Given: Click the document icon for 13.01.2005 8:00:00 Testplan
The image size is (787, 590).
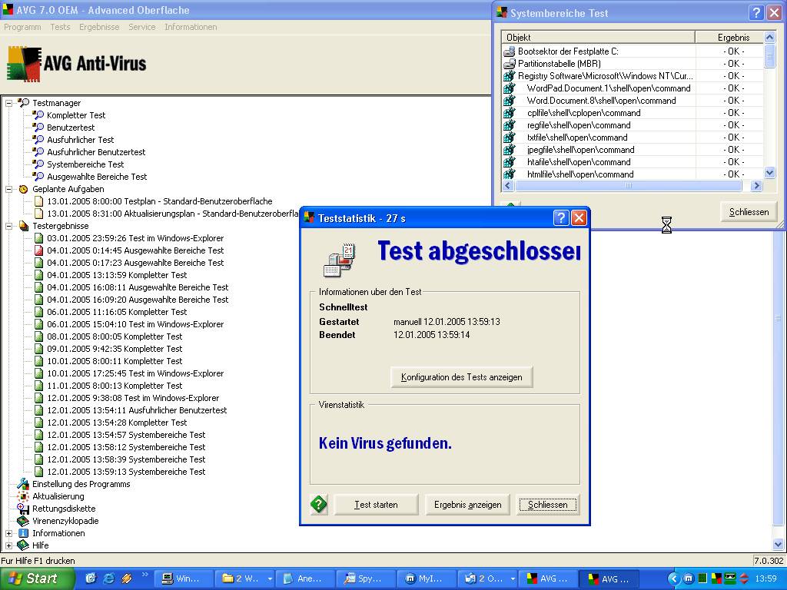Looking at the screenshot, I should click(38, 201).
